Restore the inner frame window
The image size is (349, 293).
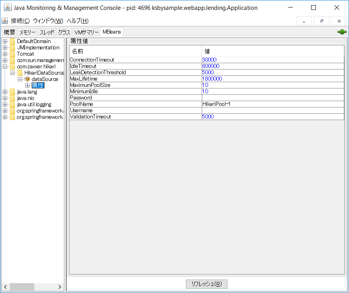pos(321,21)
